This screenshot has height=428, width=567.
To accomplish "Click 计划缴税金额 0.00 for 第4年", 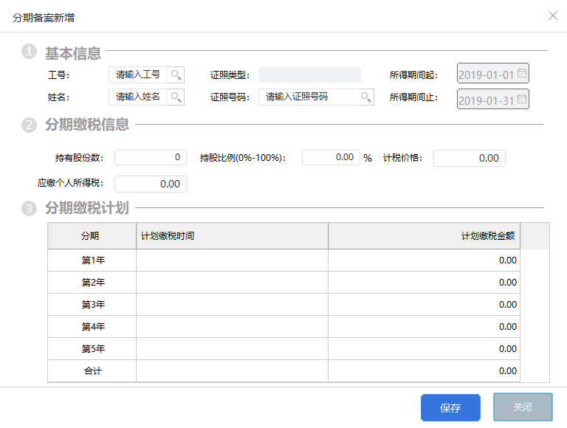I will (x=425, y=327).
